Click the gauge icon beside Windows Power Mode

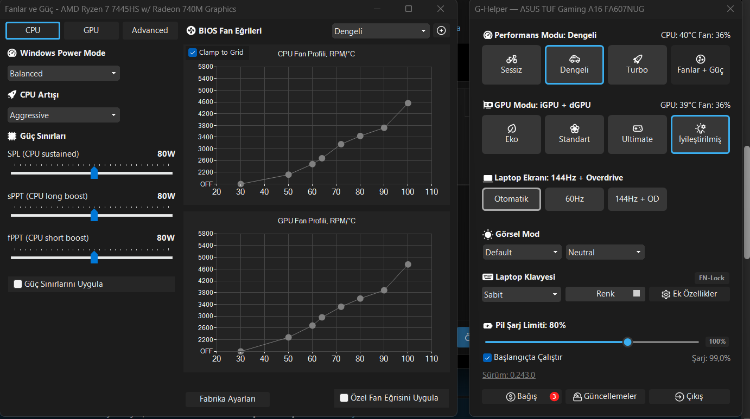click(12, 53)
